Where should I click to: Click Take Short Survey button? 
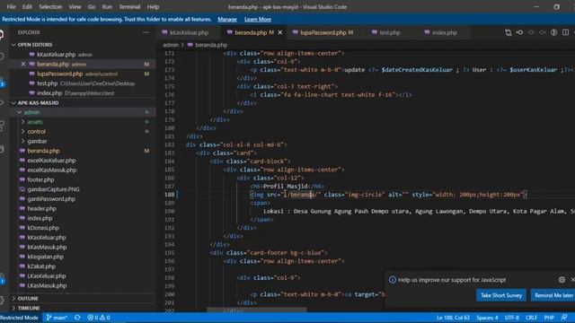pyautogui.click(x=501, y=295)
